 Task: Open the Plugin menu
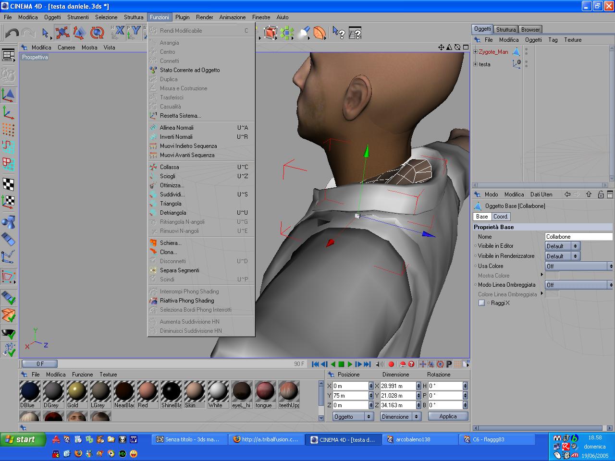click(183, 17)
